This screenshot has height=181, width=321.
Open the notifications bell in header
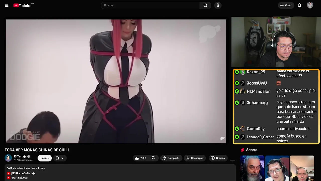coord(299,5)
